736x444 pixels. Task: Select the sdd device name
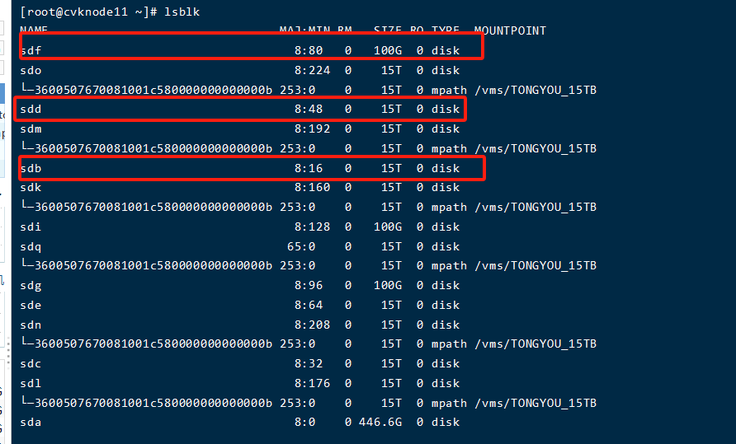pyautogui.click(x=31, y=110)
